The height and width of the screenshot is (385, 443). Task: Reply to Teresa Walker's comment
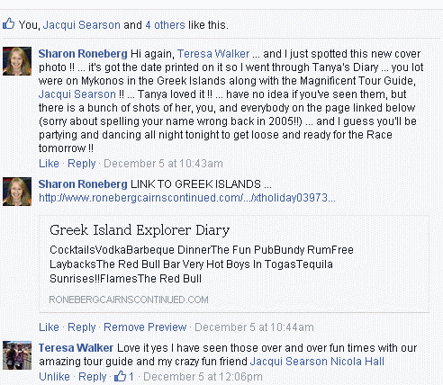(92, 377)
